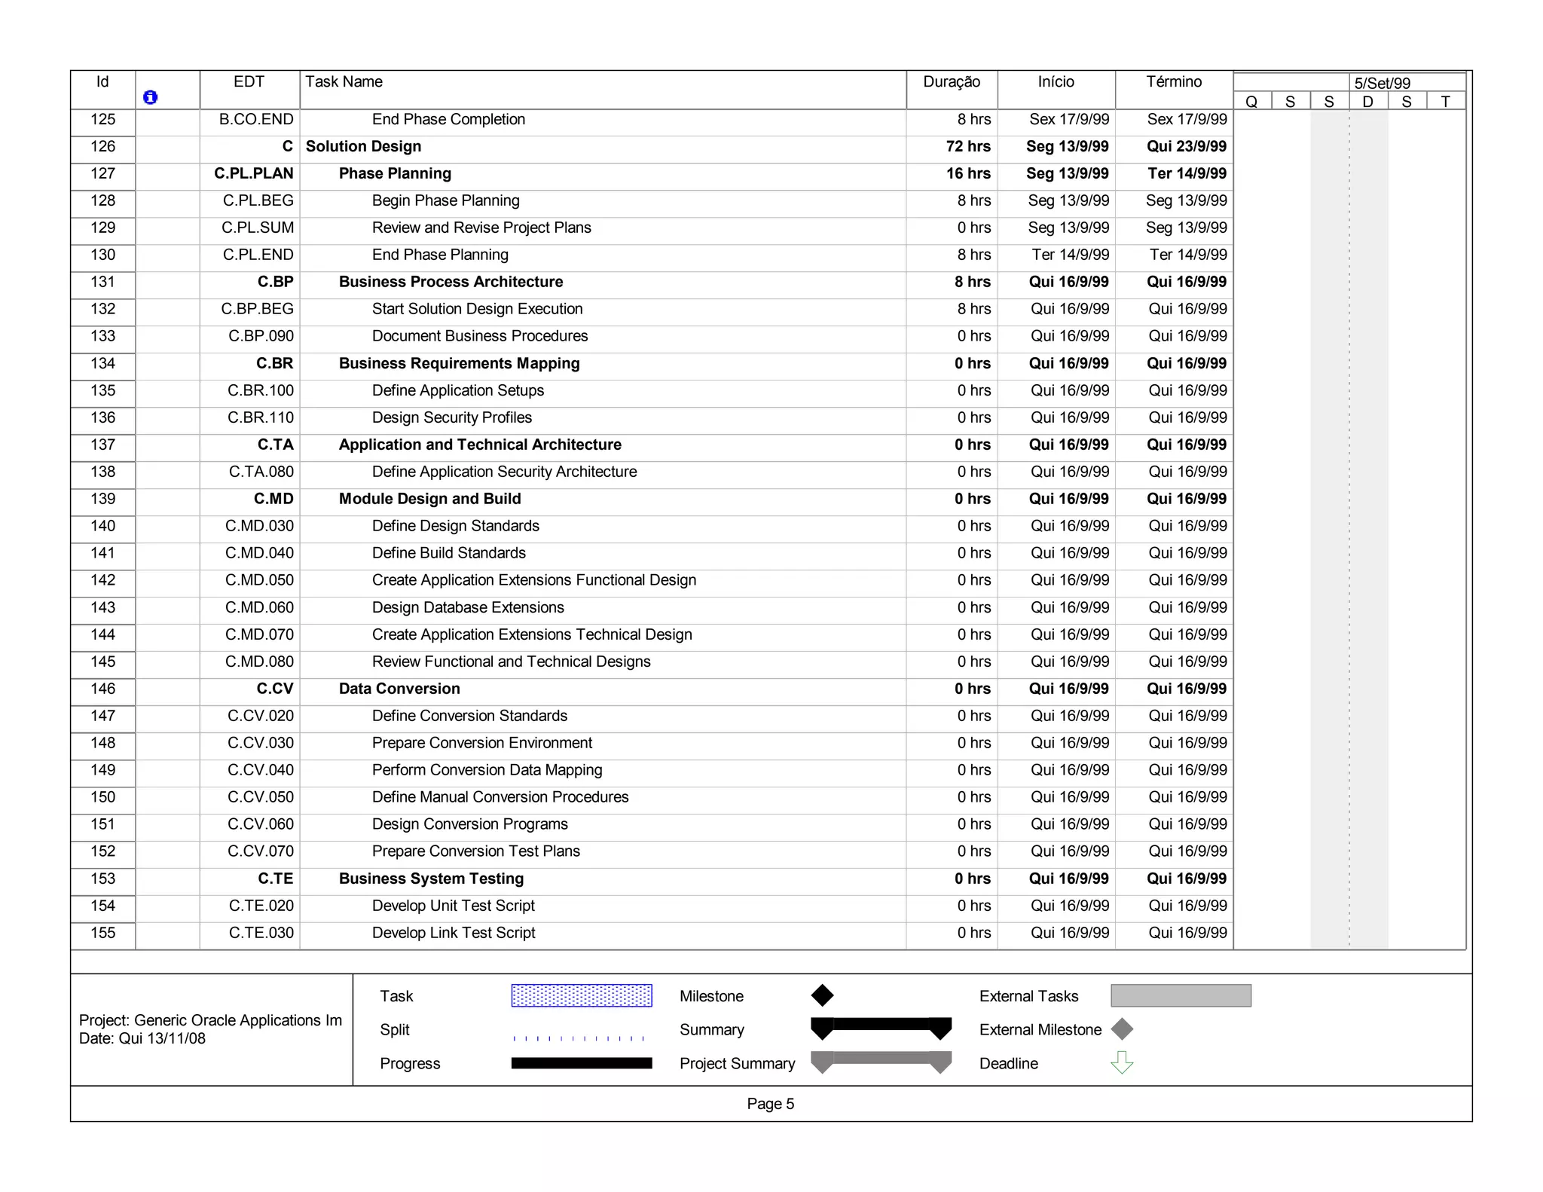Click the black Progress bar swatch
Screen dimensions: 1543x1192
click(x=582, y=1063)
